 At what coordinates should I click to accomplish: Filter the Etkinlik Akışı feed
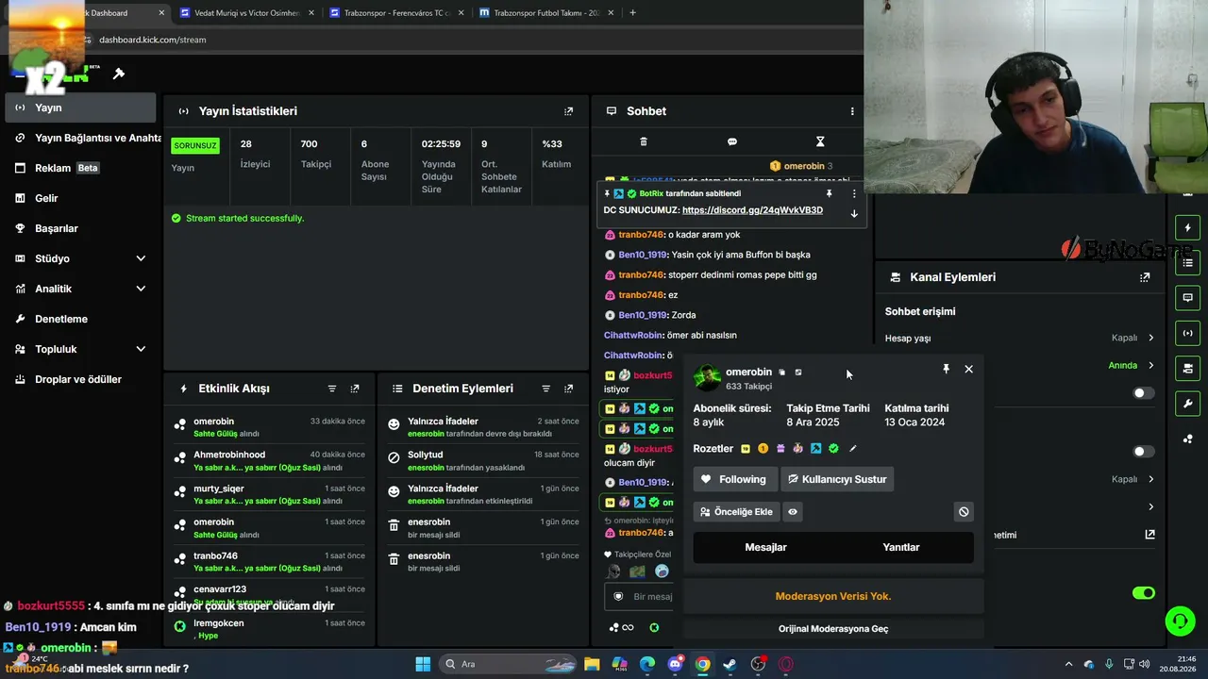coord(332,389)
